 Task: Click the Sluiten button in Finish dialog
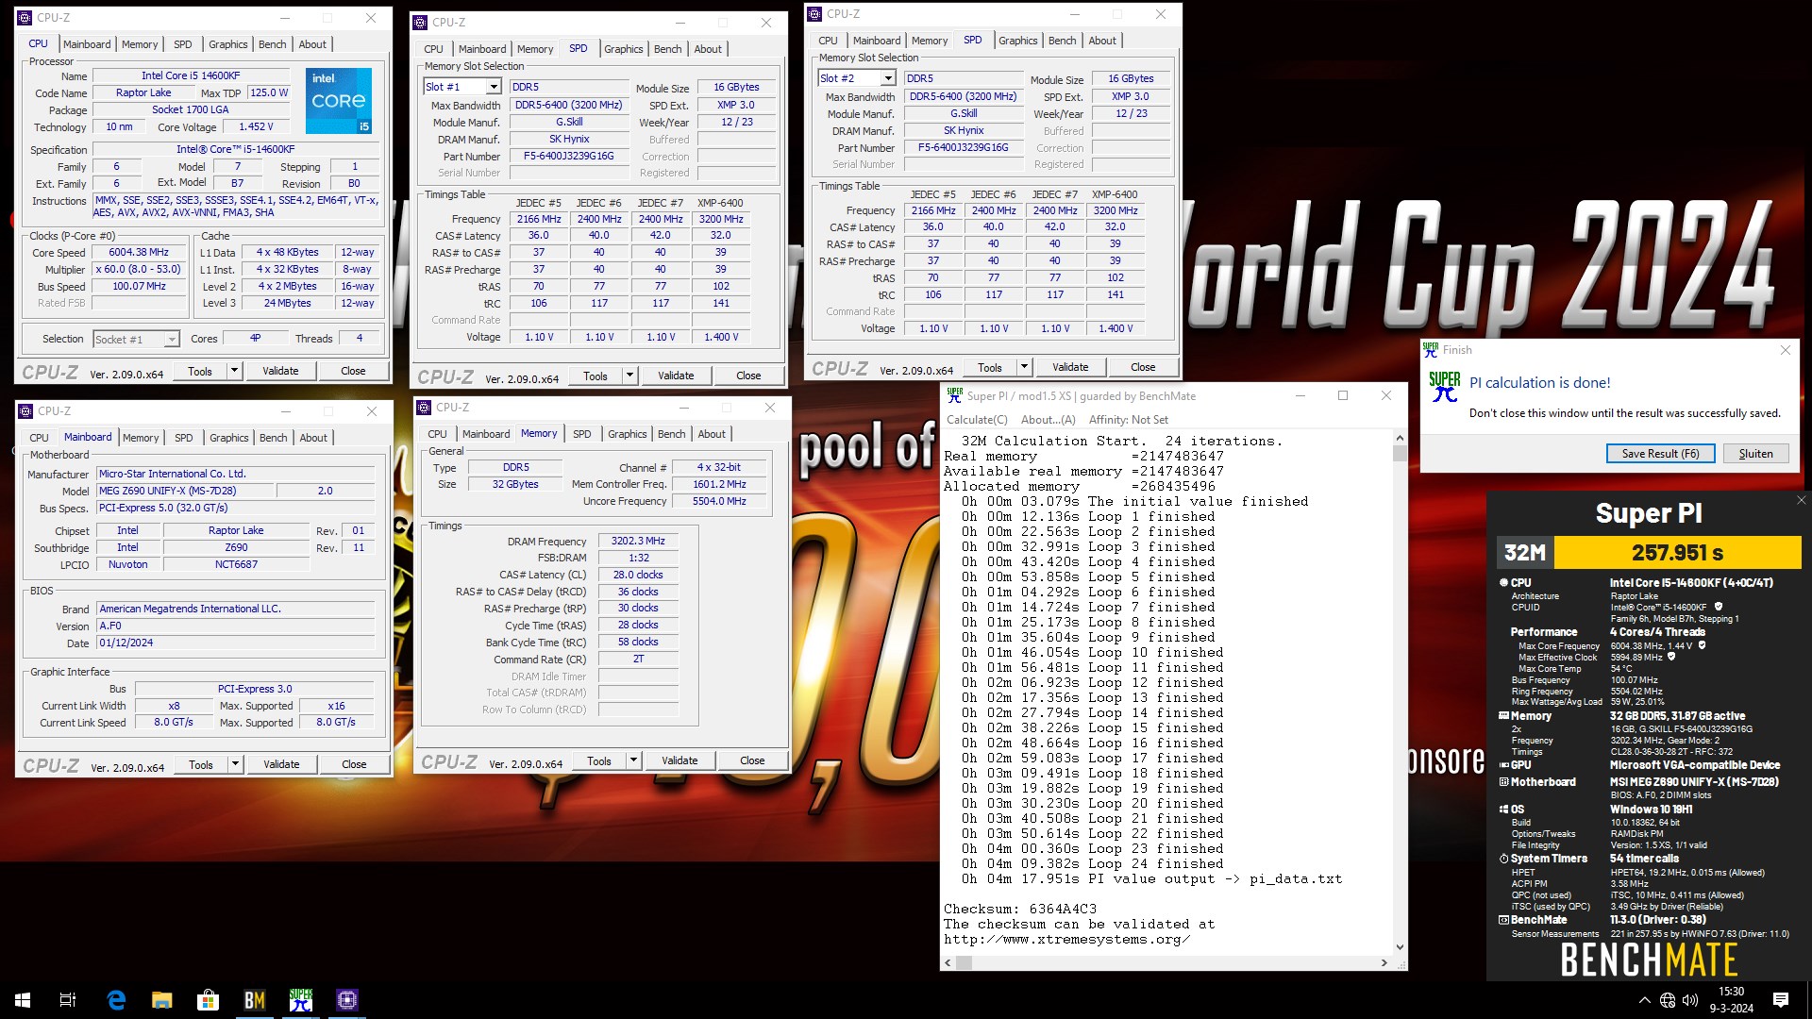coord(1755,454)
